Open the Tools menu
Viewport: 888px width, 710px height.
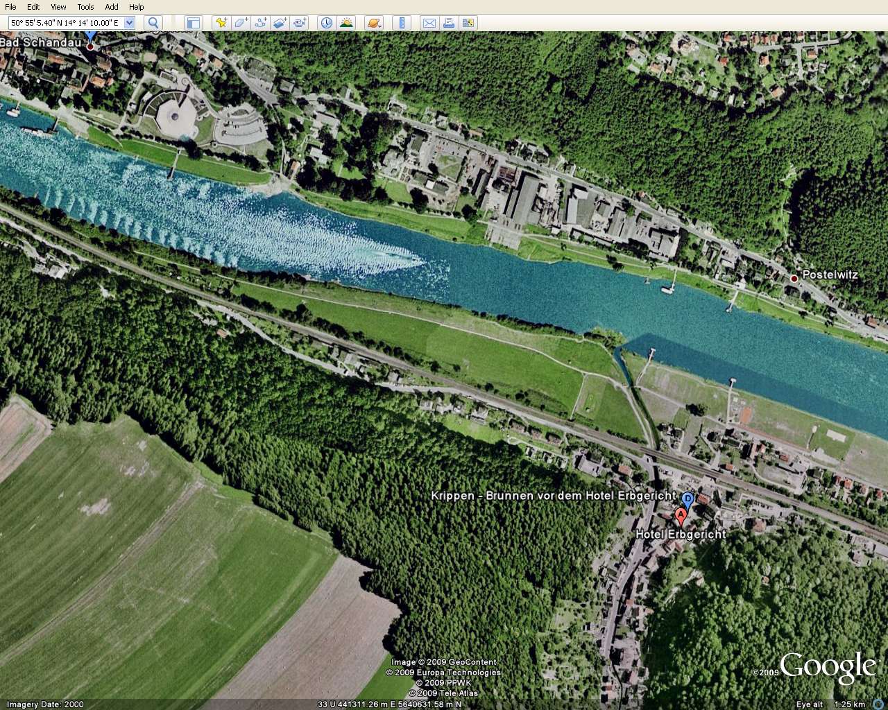click(x=85, y=7)
